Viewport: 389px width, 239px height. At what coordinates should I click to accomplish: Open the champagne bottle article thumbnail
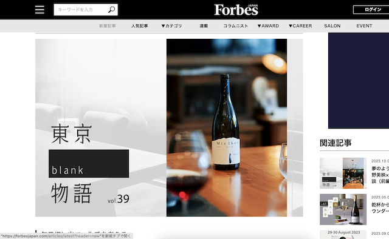click(343, 209)
